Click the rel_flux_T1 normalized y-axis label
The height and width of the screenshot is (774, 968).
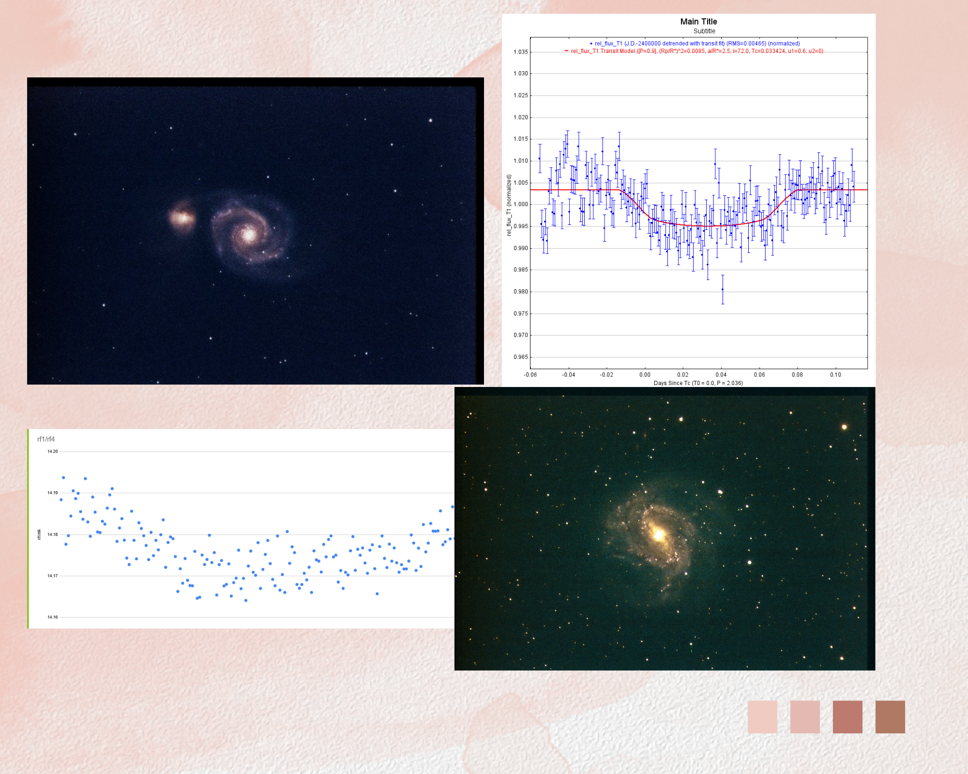click(x=509, y=205)
